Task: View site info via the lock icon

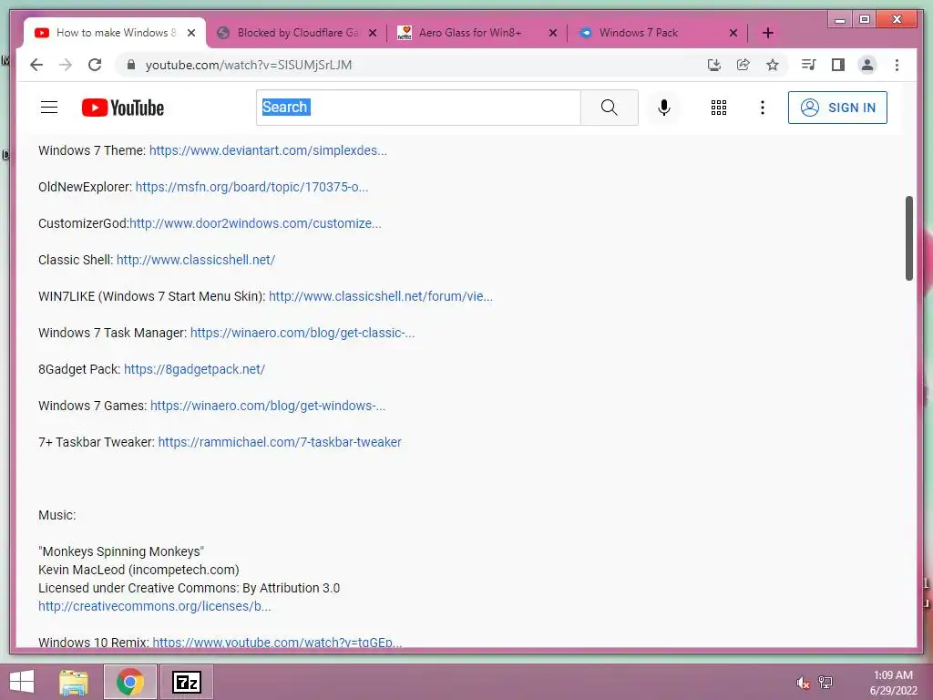Action: [131, 65]
